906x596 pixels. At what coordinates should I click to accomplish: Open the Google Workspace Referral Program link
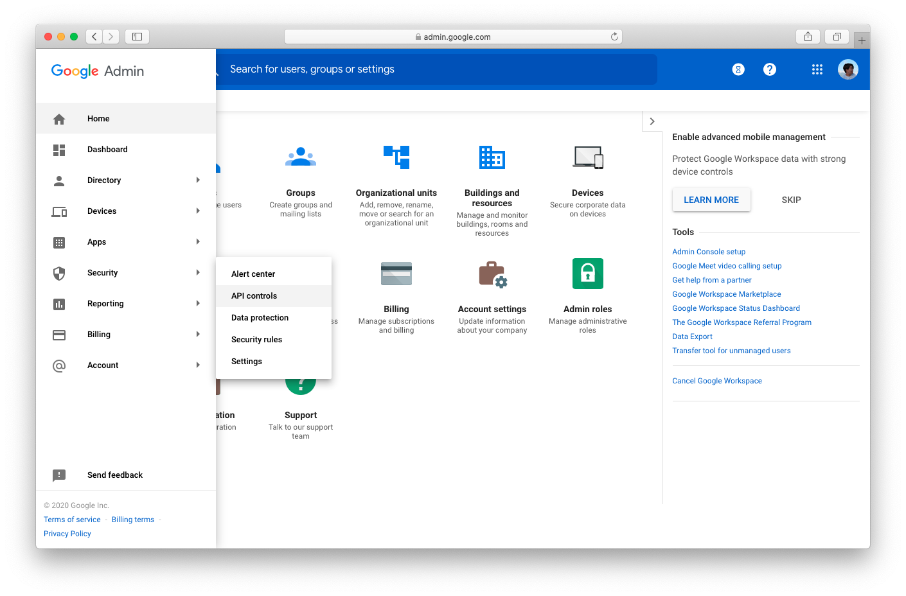(x=742, y=322)
